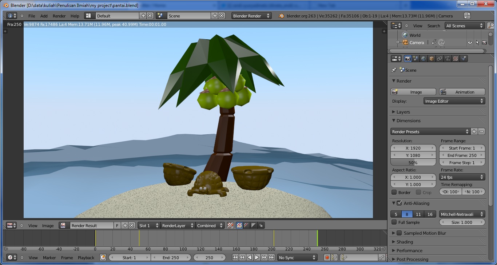Click the outliner editor type icon

point(396,26)
